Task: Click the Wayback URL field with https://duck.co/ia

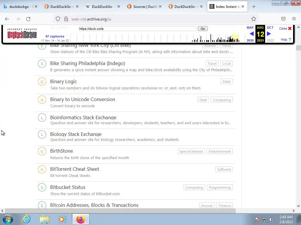Action: click(x=138, y=29)
